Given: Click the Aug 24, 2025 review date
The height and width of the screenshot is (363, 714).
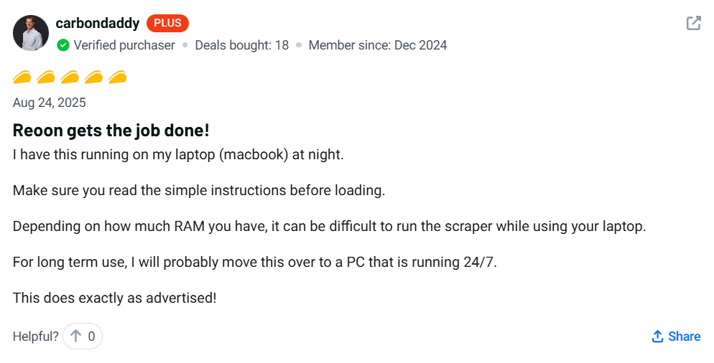Looking at the screenshot, I should coord(49,103).
